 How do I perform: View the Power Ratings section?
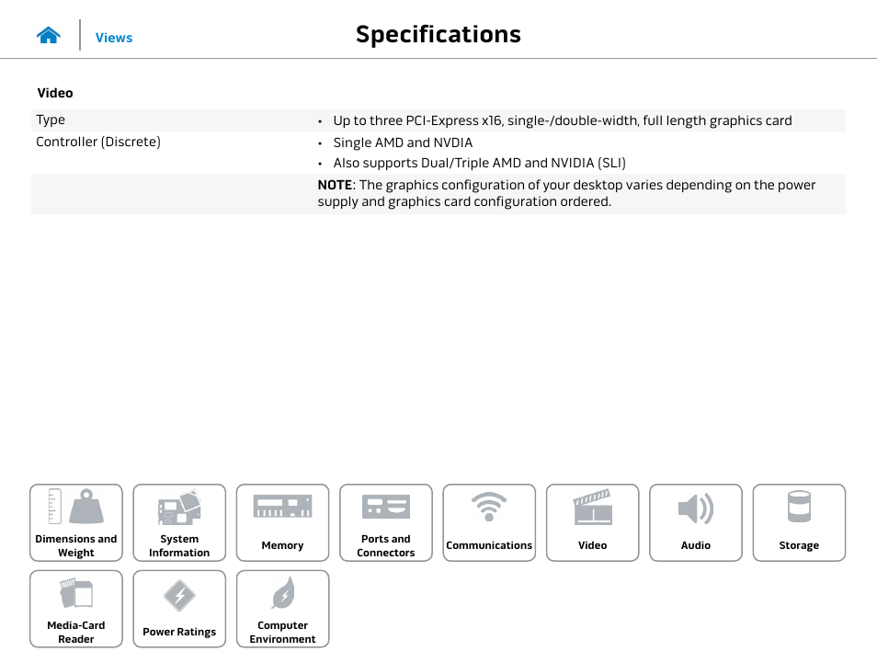179,609
